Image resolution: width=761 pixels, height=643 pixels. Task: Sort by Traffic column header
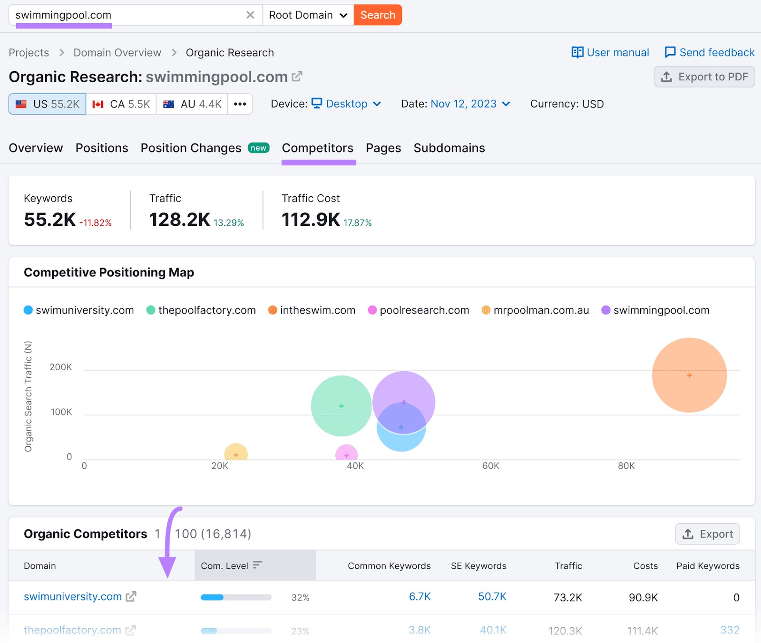pyautogui.click(x=568, y=566)
